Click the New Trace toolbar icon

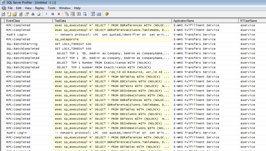point(3,14)
